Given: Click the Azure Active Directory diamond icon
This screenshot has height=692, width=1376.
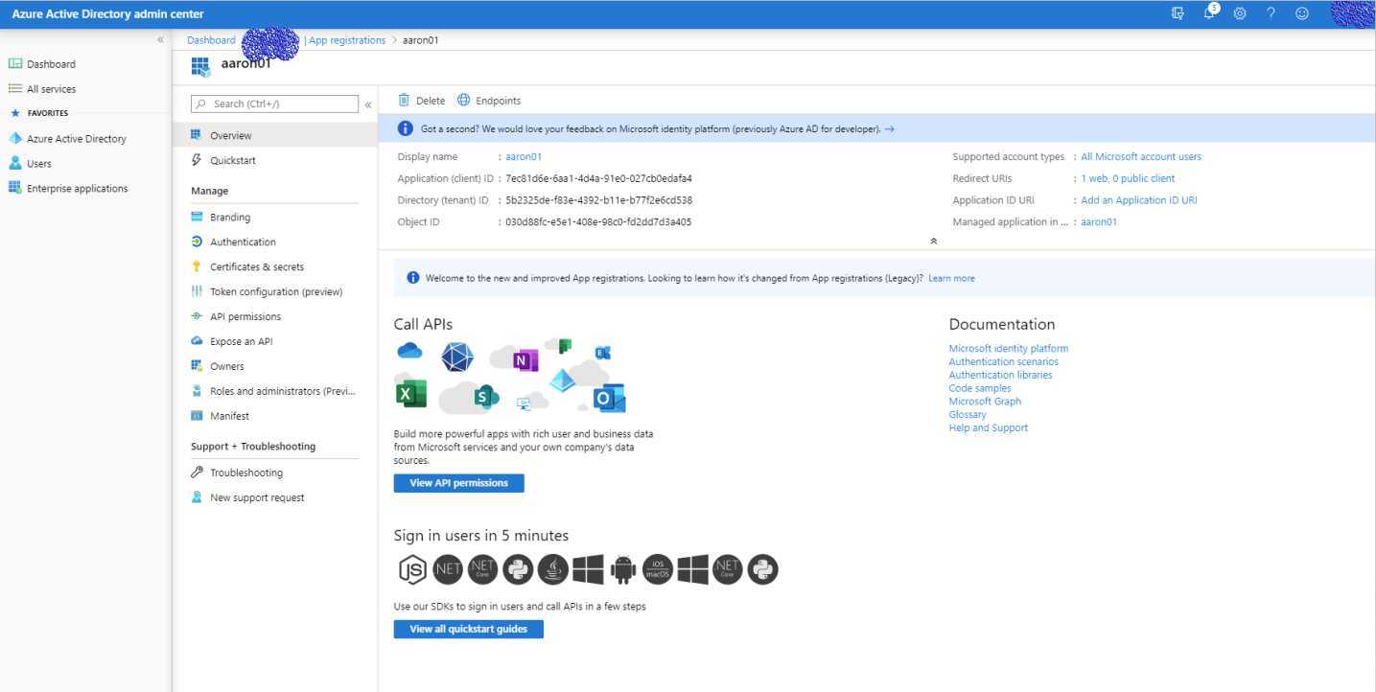Looking at the screenshot, I should point(15,139).
